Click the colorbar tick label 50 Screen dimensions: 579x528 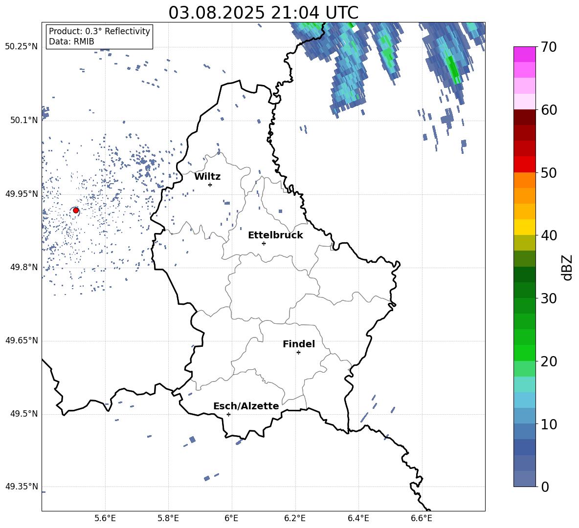click(549, 172)
